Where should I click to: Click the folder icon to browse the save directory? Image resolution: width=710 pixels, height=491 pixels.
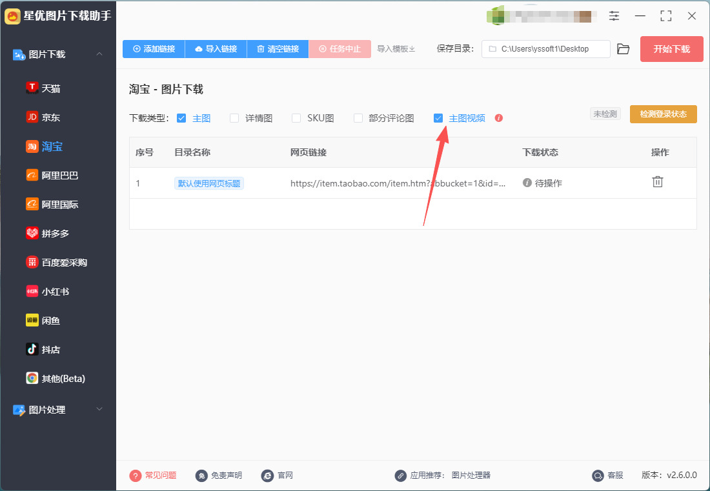tap(623, 49)
